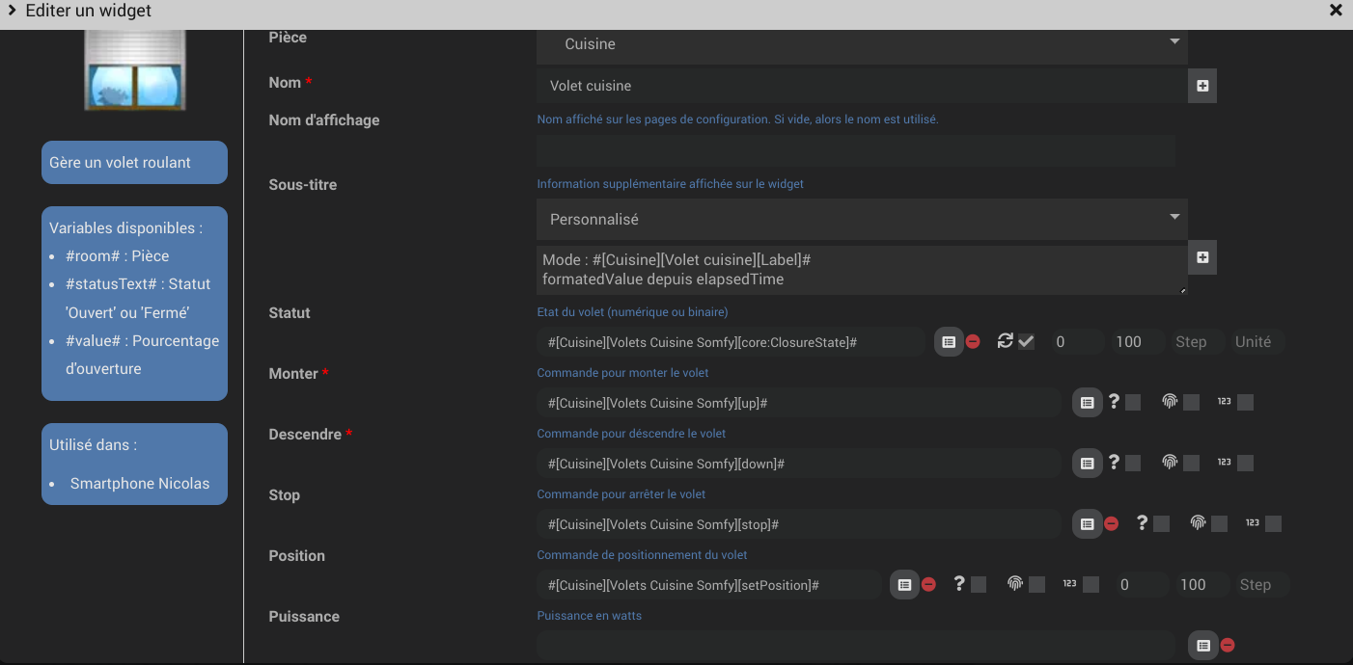The width and height of the screenshot is (1353, 665).
Task: Enable PIN code checkbox for Descendre command
Action: tap(1245, 464)
